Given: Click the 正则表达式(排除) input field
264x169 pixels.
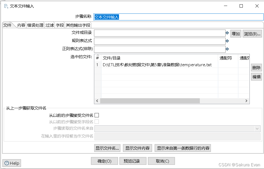Looking at the screenshot, I should pyautogui.click(x=160, y=49).
